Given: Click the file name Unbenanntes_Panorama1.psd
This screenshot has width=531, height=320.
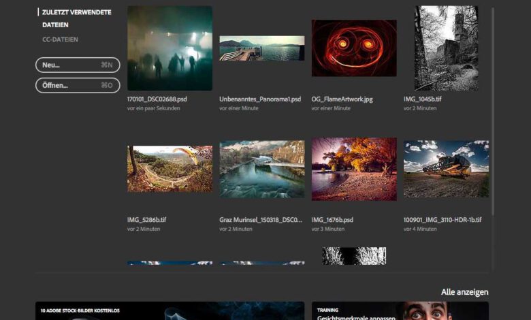Looking at the screenshot, I should tap(260, 99).
